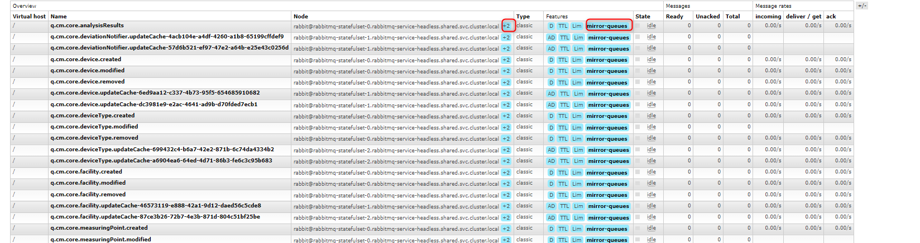Open the +/- column display selector
The image size is (920, 243).
click(862, 6)
